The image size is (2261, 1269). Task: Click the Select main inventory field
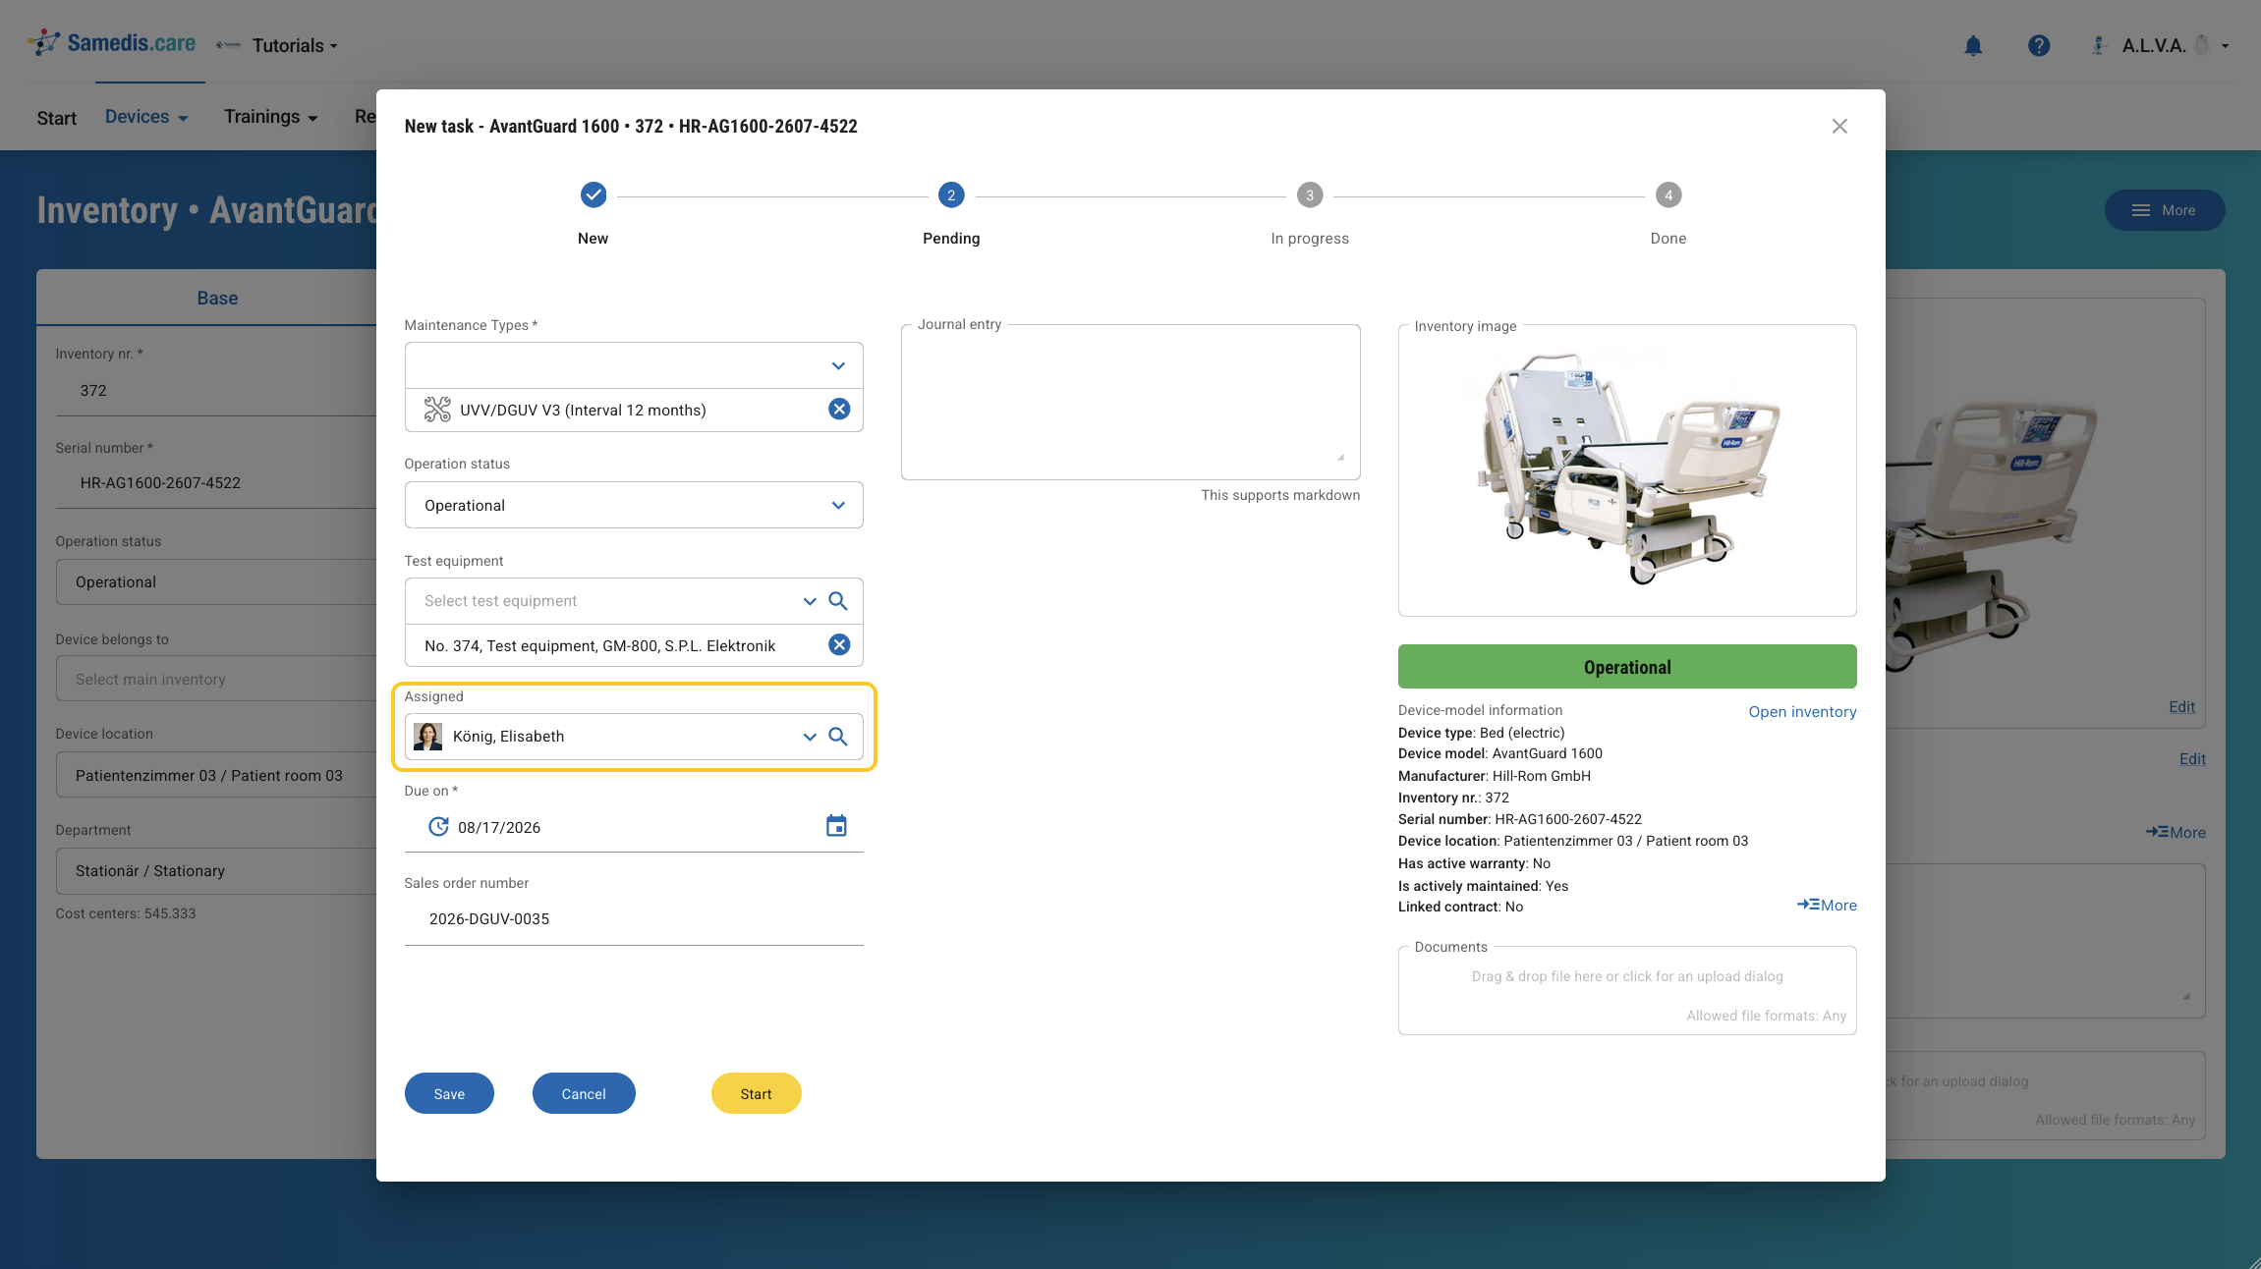pos(216,680)
